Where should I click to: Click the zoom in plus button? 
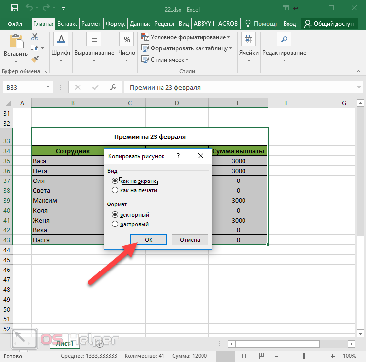point(333,356)
